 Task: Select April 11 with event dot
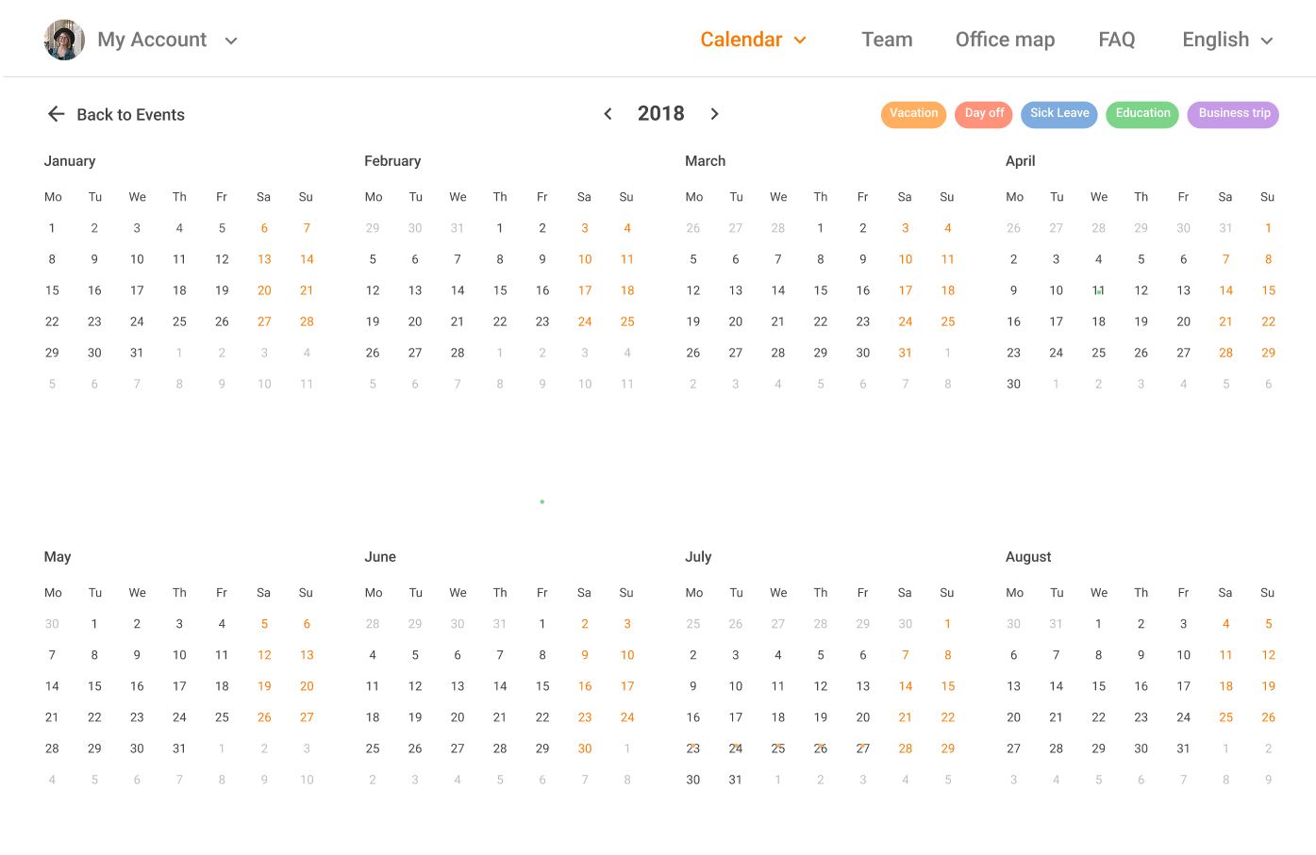click(1099, 290)
